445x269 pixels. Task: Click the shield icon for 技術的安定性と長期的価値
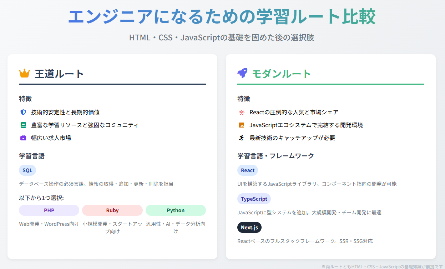click(23, 112)
